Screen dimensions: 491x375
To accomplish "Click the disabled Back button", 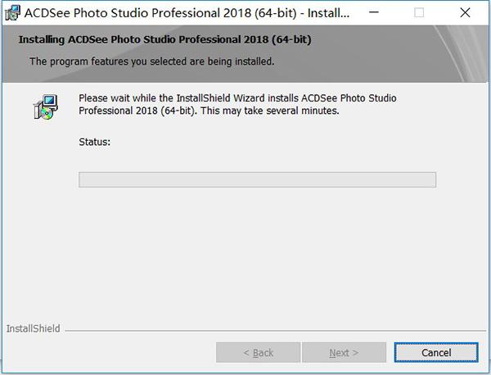I will (258, 352).
